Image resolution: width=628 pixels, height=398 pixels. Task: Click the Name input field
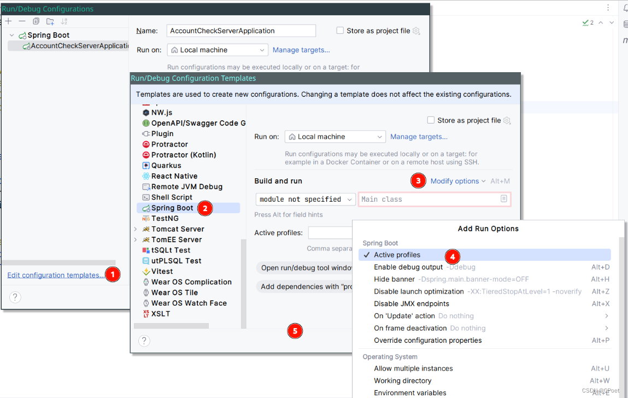pos(241,31)
